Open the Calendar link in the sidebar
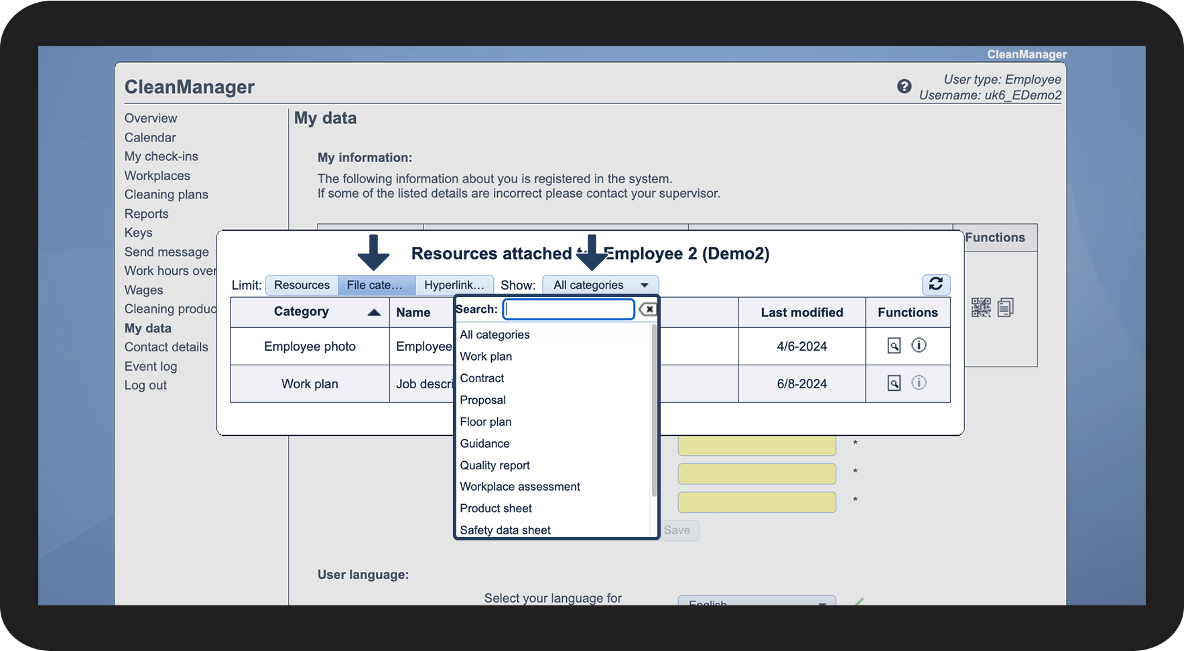Viewport: 1184px width, 651px height. 150,137
